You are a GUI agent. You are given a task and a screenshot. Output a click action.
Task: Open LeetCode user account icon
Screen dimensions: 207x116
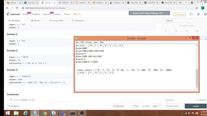(205, 14)
